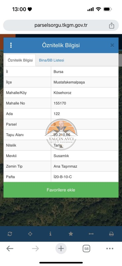This screenshot has width=122, height=266.
Task: Tap the Favorilere ekle button
Action: coord(61,190)
